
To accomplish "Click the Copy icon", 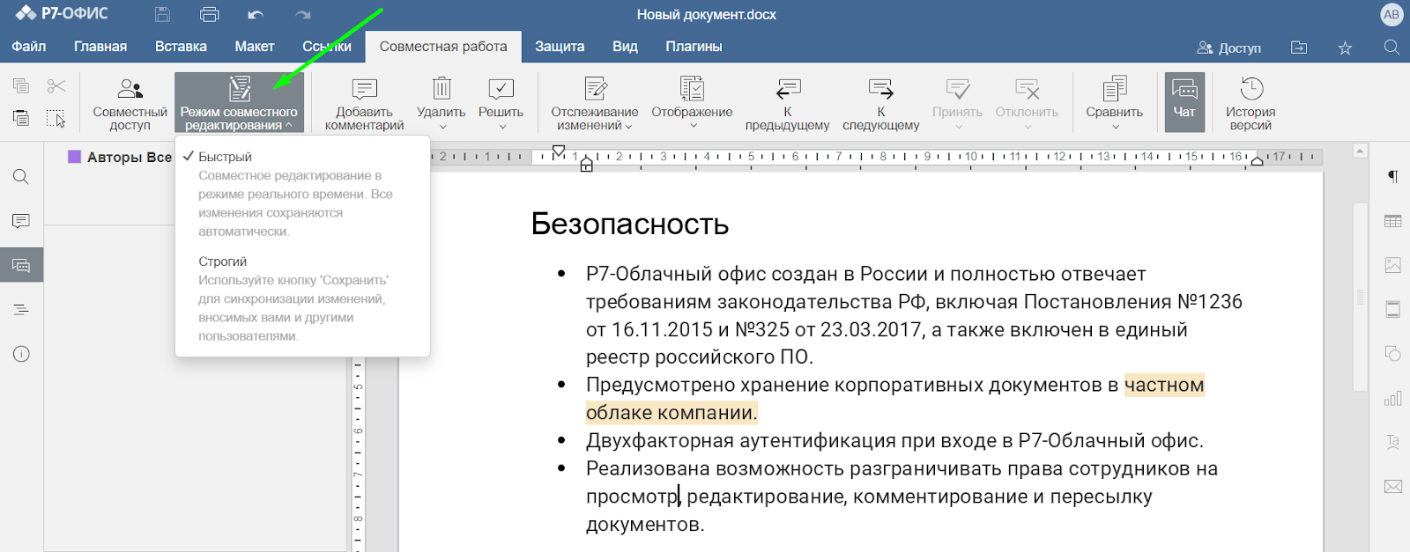I will tap(21, 86).
